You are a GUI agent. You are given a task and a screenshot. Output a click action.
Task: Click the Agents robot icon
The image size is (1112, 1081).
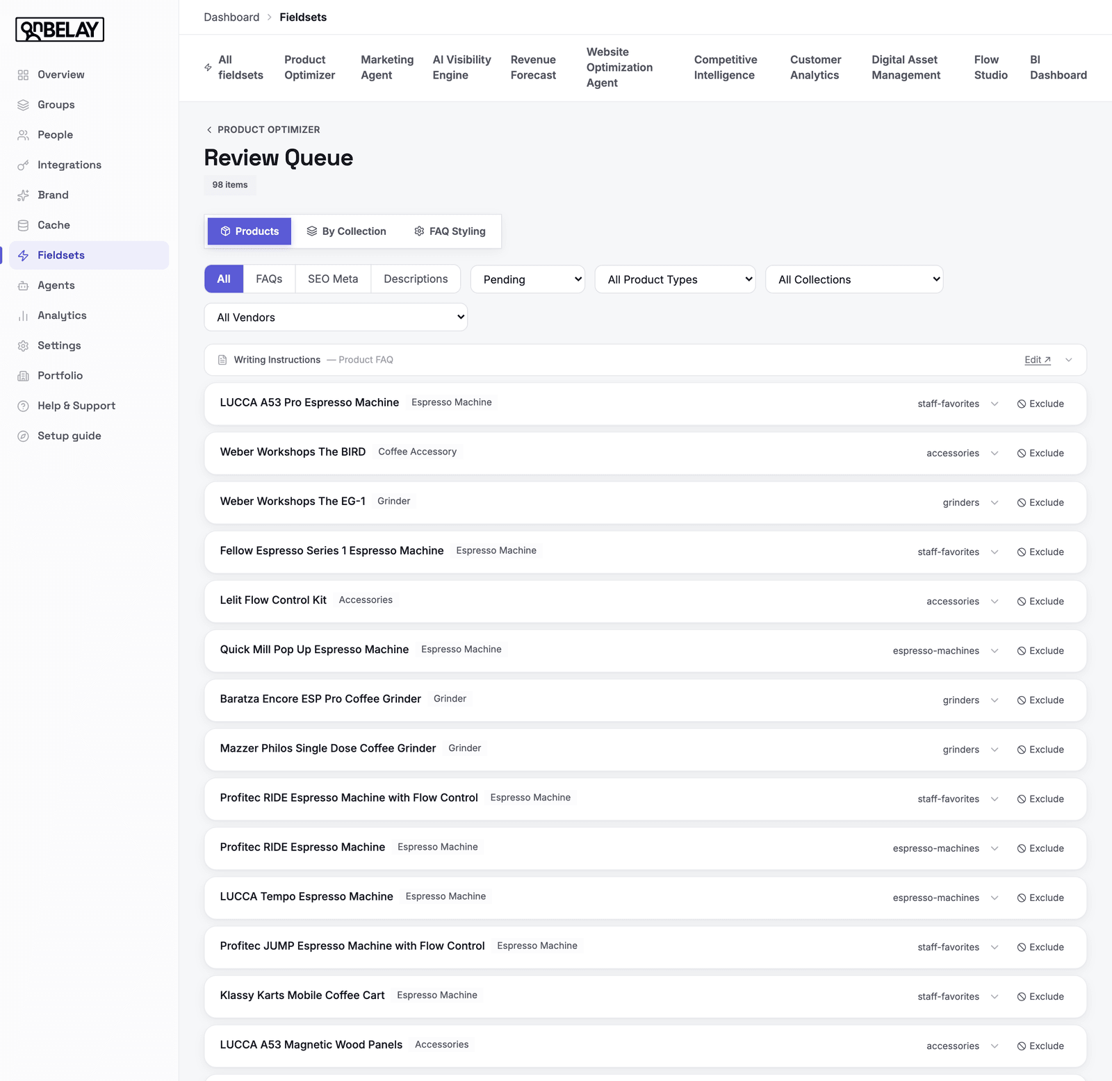23,286
